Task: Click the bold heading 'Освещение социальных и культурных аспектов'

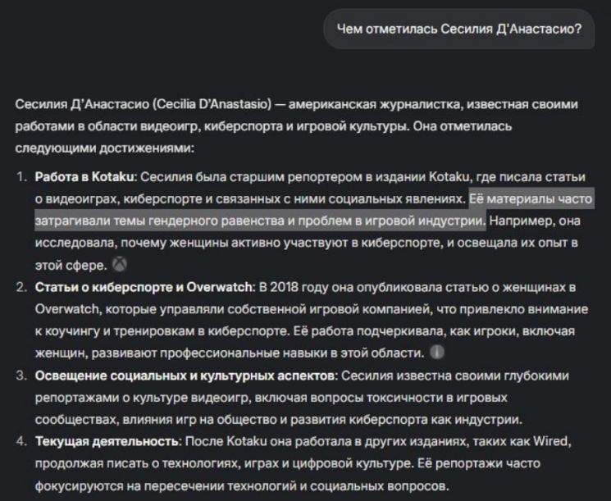Action: coord(185,376)
